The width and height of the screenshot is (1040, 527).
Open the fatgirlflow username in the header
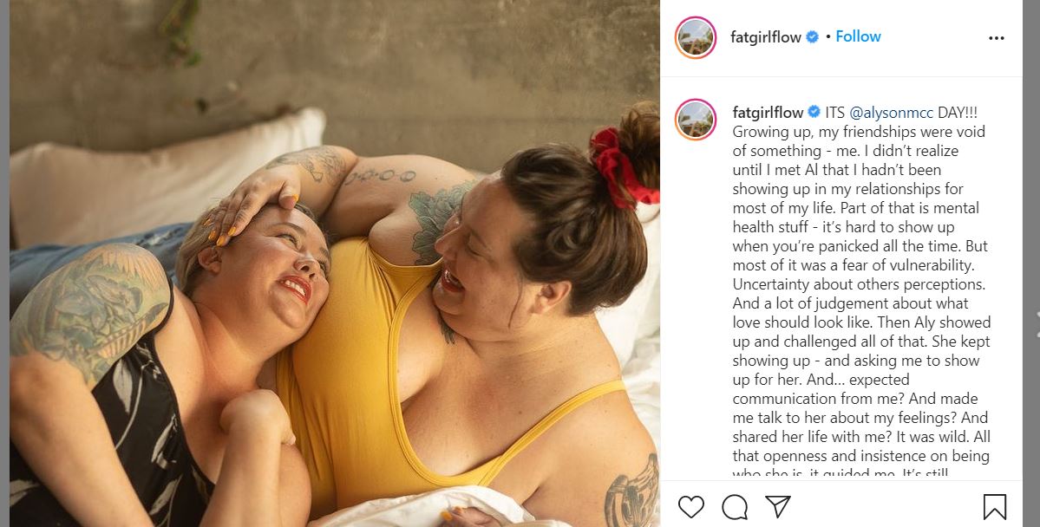[765, 37]
